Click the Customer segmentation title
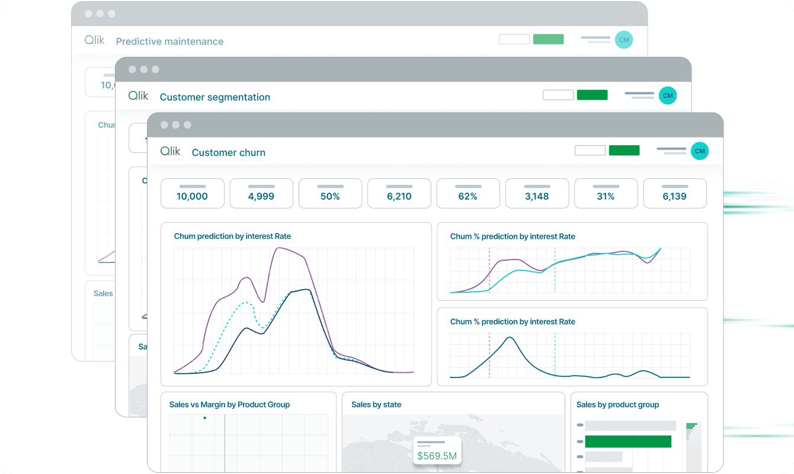 click(215, 97)
